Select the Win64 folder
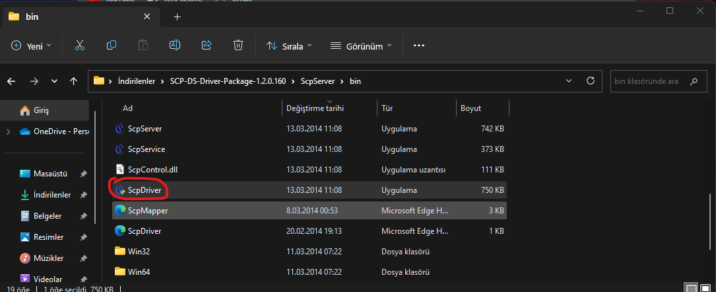The image size is (716, 292). tap(139, 272)
